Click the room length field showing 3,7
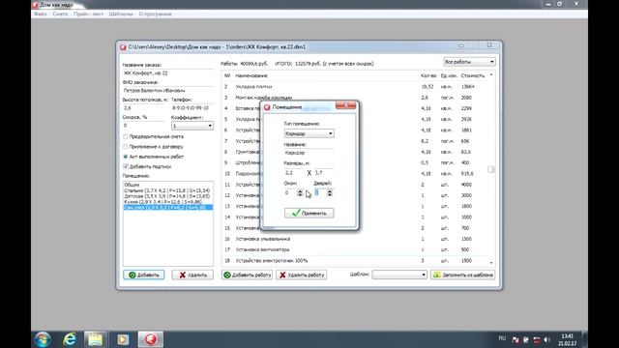The image size is (619, 348). [x=323, y=173]
